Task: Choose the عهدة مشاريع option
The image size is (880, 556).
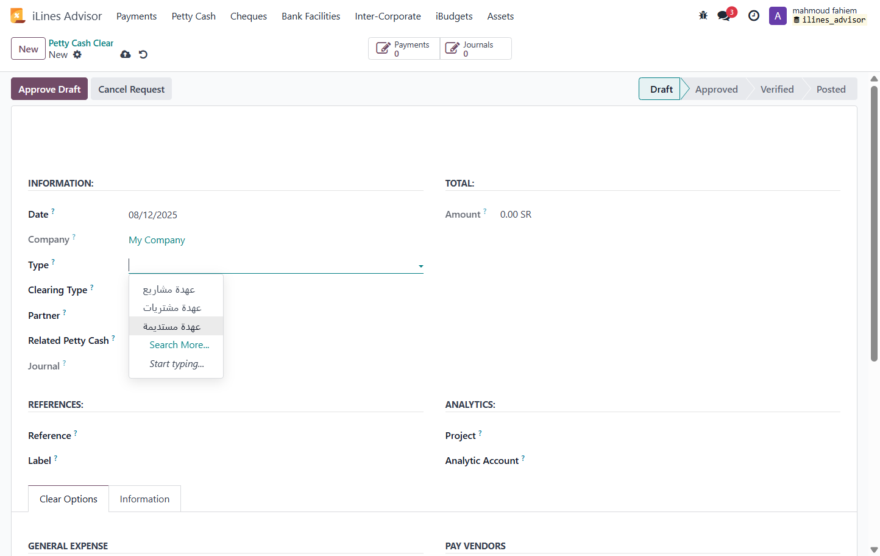Action: (x=176, y=289)
